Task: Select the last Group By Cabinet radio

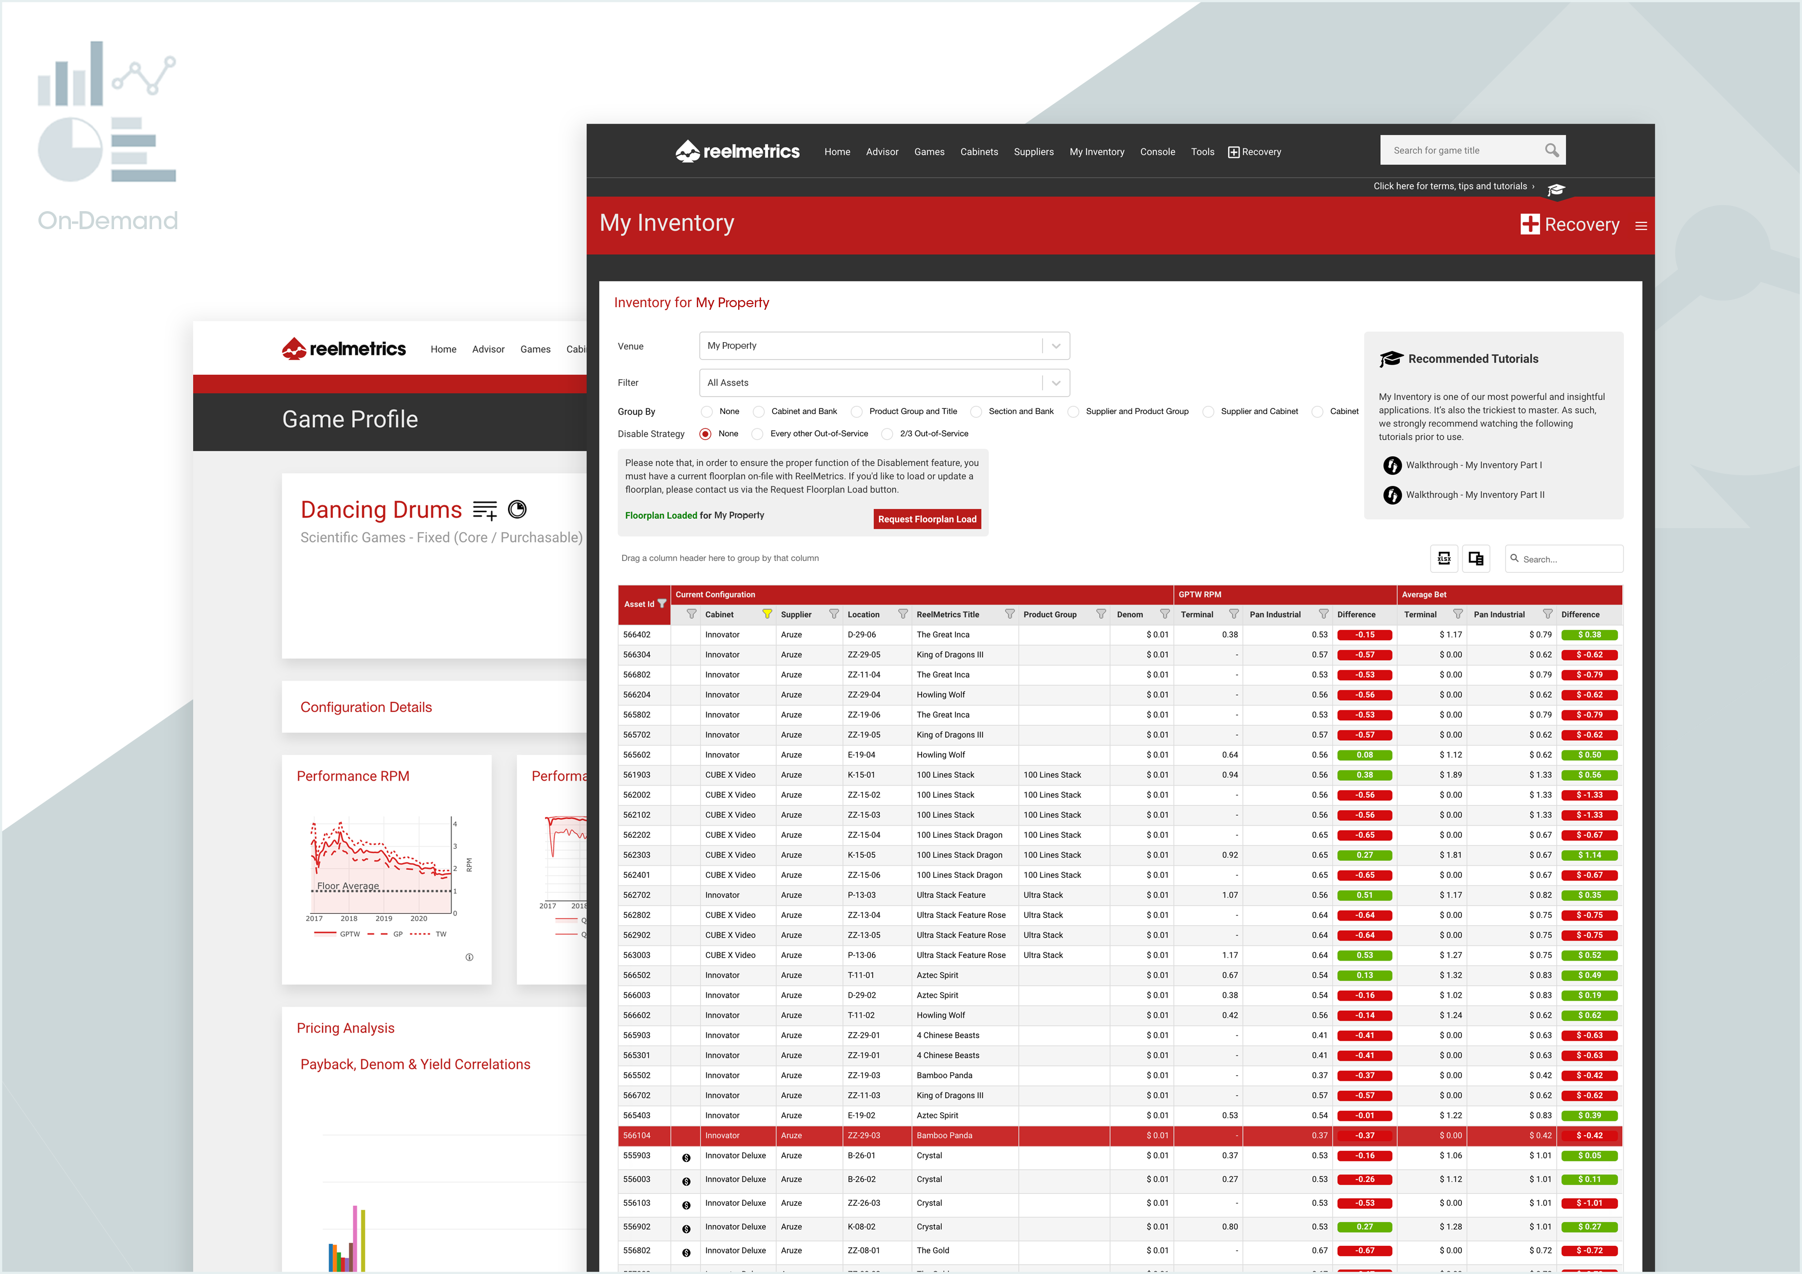Action: (x=1317, y=411)
